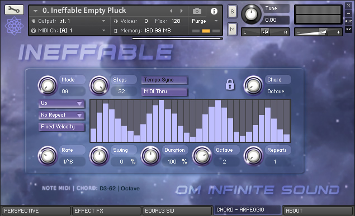
Task: Click the memory chip icon
Action: pyautogui.click(x=116, y=31)
